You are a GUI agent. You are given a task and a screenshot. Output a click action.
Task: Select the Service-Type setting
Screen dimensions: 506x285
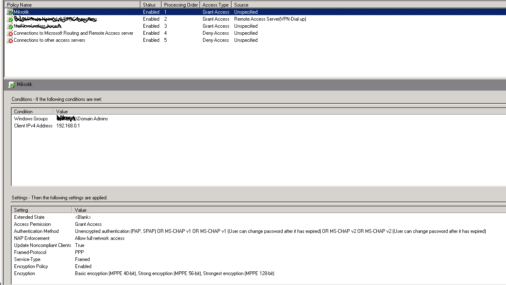pos(27,259)
